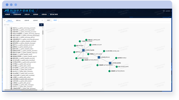The width and height of the screenshot is (179, 100).
Task: Open the 服务接口管理 navigation menu
Action: 54,14
